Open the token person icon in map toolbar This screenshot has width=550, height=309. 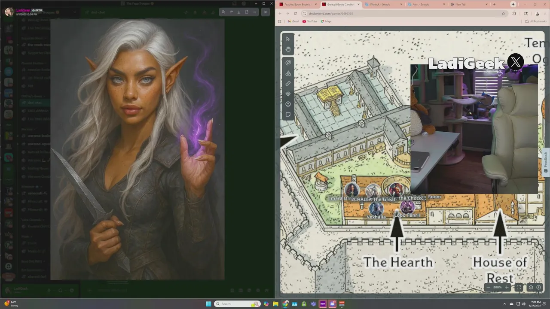point(288,104)
